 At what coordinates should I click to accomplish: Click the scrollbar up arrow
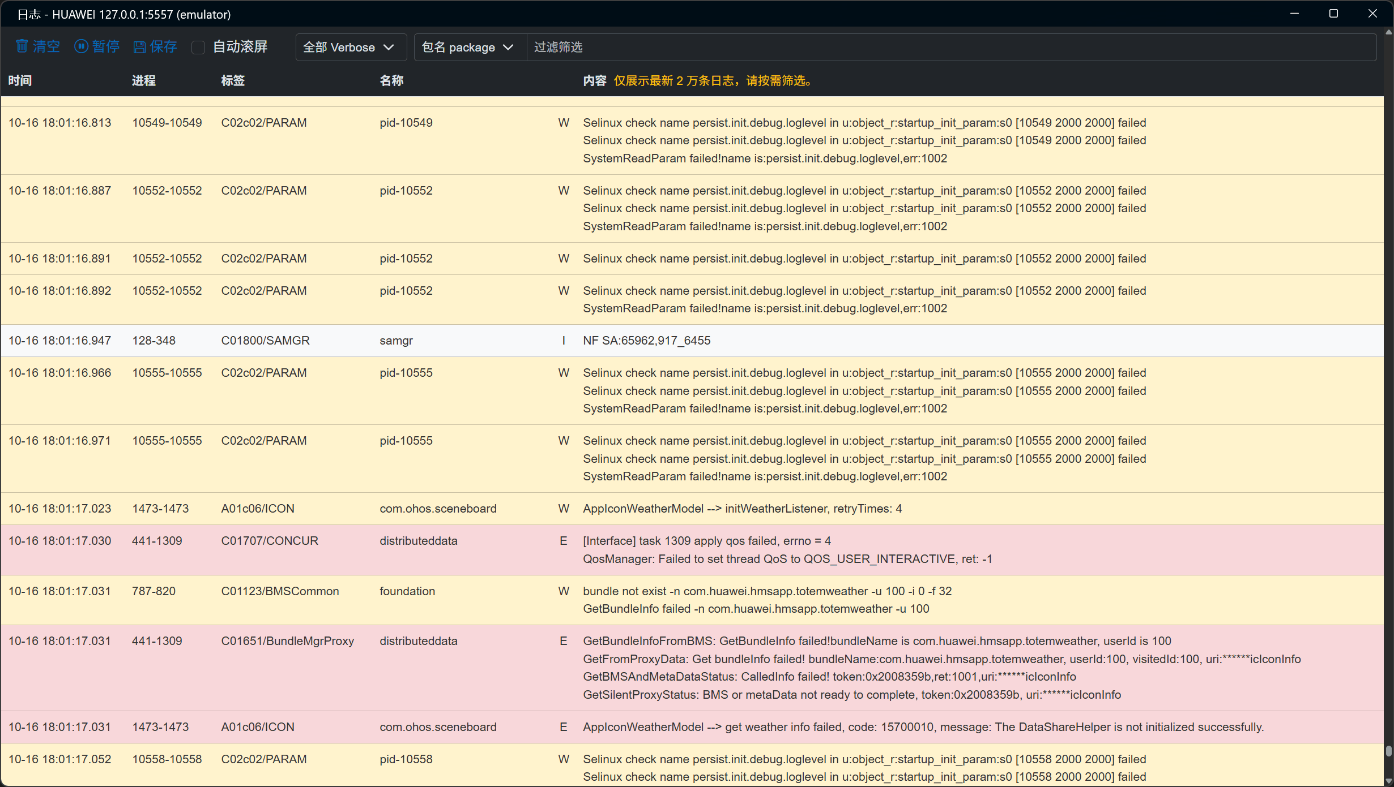1388,32
